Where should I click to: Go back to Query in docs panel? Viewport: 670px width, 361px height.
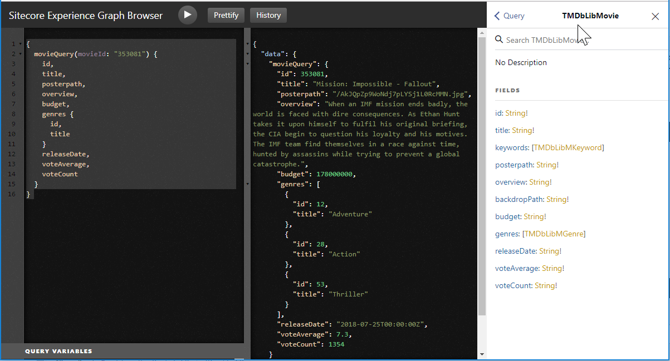tap(510, 16)
